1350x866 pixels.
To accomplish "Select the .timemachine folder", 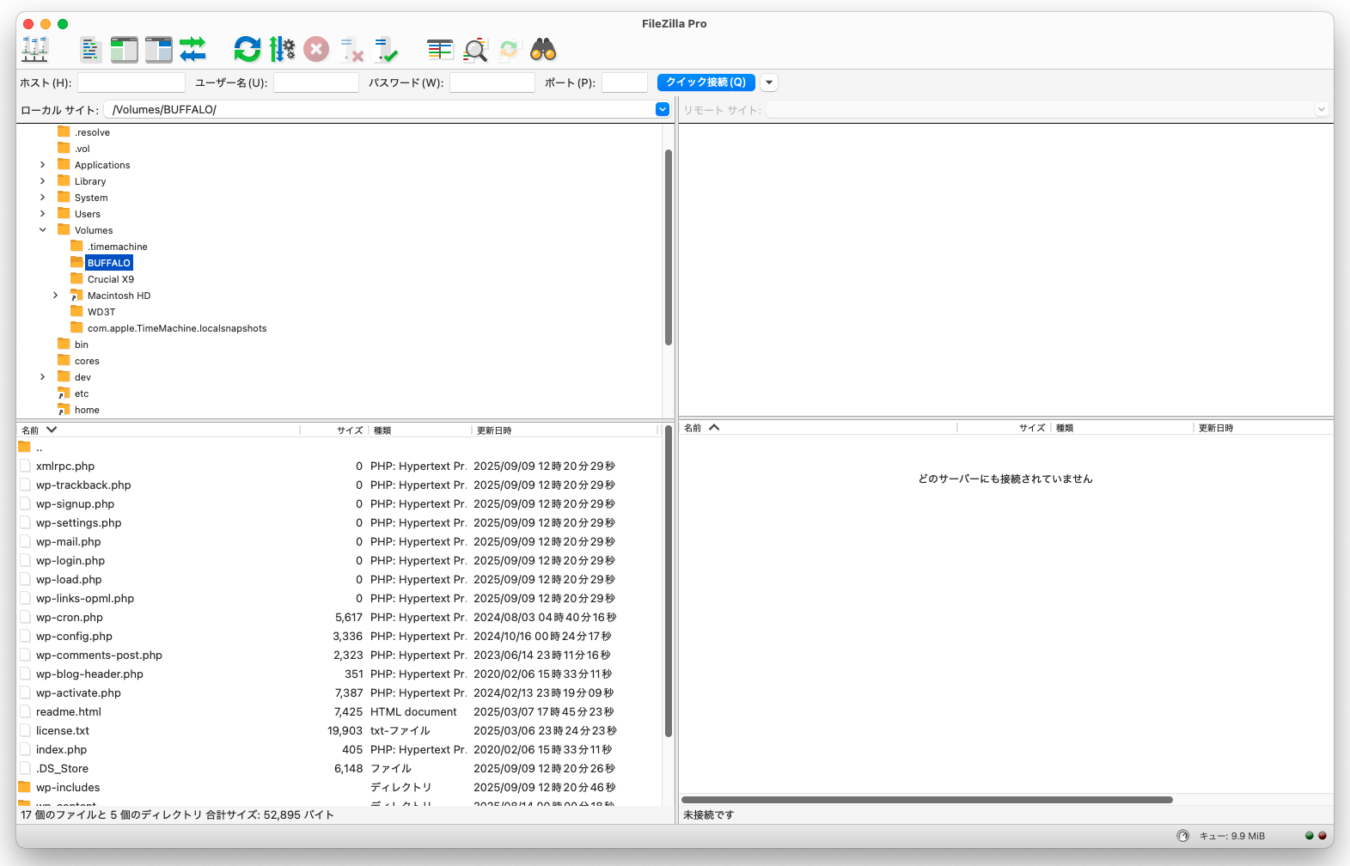I will [x=118, y=247].
